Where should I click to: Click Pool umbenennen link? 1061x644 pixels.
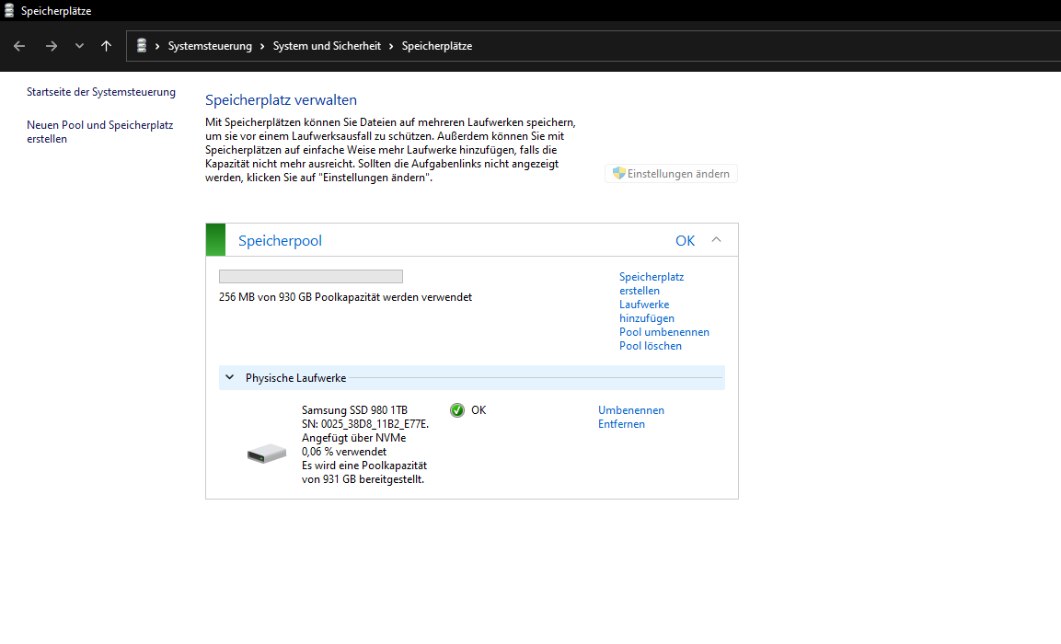coord(664,332)
